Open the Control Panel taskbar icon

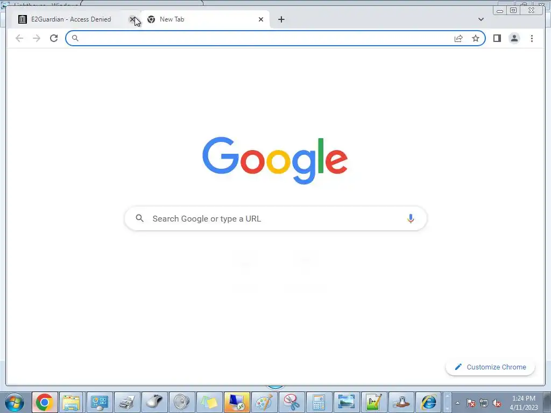point(100,402)
